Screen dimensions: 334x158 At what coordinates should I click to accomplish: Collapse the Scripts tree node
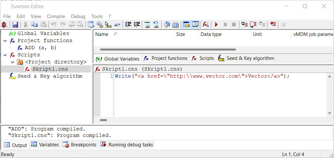pyautogui.click(x=5, y=55)
